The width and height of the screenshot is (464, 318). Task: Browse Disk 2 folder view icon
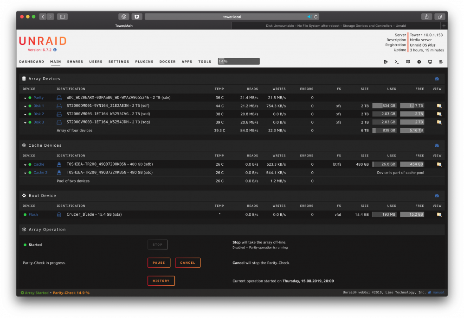point(439,114)
